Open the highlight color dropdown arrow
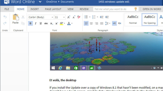 click(64, 24)
